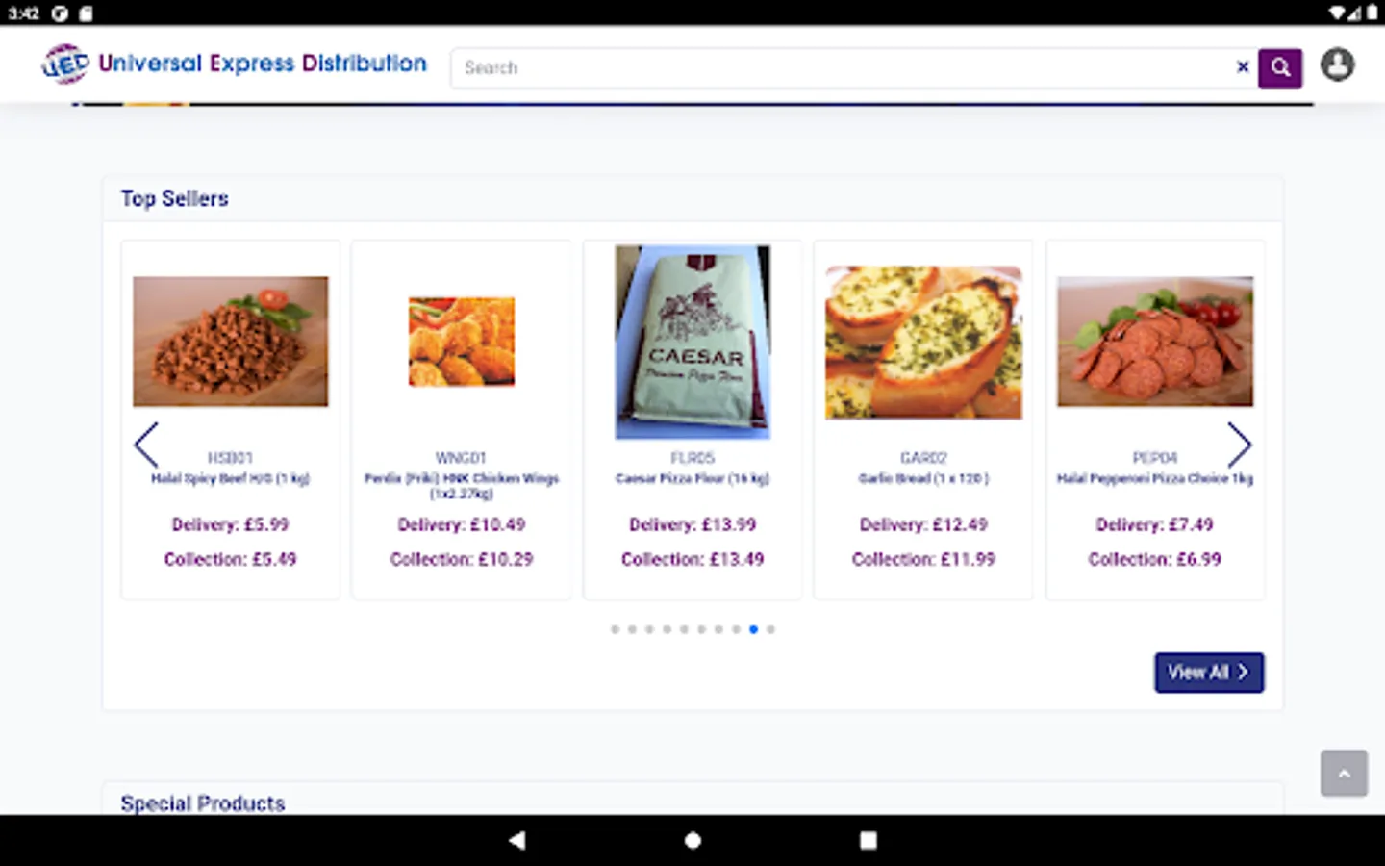Select product code HSB01
The height and width of the screenshot is (866, 1385).
[231, 458]
